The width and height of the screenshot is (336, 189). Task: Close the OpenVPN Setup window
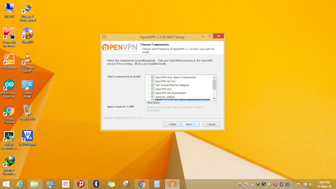[x=218, y=36]
